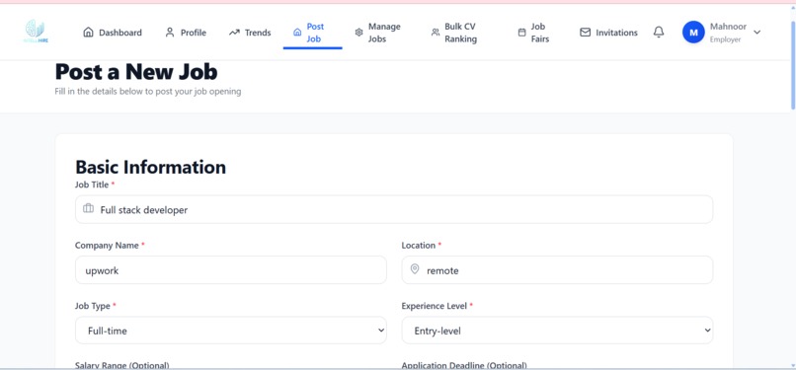796x370 pixels.
Task: Click the Company Name field containing upwork
Action: coord(230,270)
